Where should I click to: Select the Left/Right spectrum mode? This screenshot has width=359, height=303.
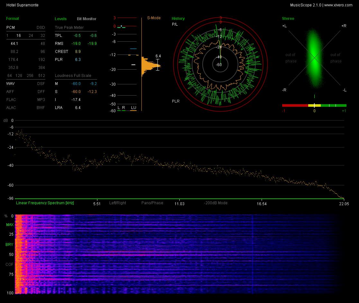pyautogui.click(x=117, y=203)
